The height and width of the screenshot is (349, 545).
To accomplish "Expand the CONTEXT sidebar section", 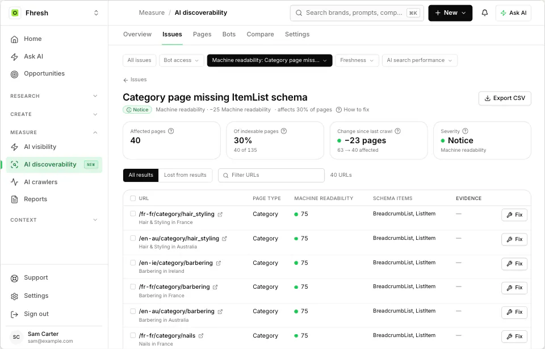I will [x=54, y=220].
